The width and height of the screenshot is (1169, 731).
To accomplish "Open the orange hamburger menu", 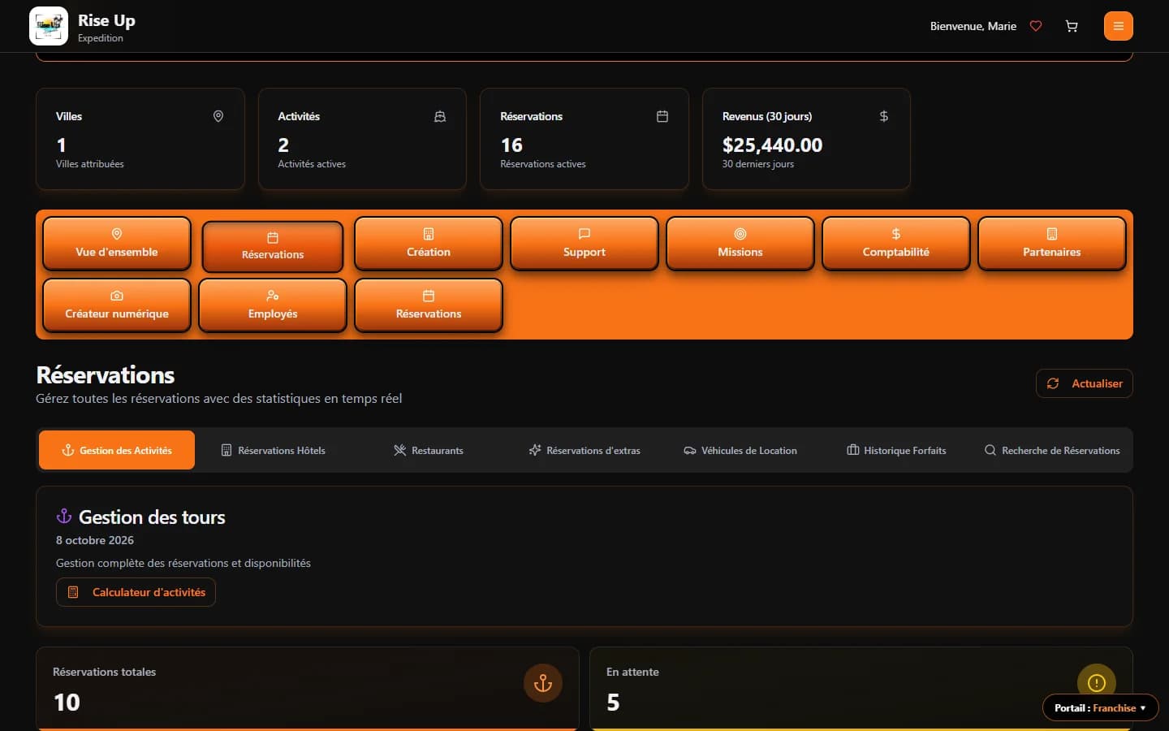I will [1119, 26].
